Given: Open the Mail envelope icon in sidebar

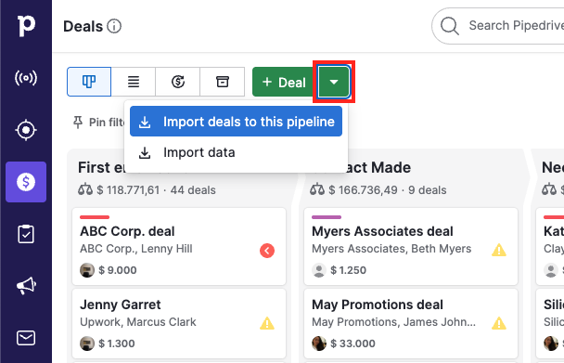Looking at the screenshot, I should pyautogui.click(x=26, y=338).
